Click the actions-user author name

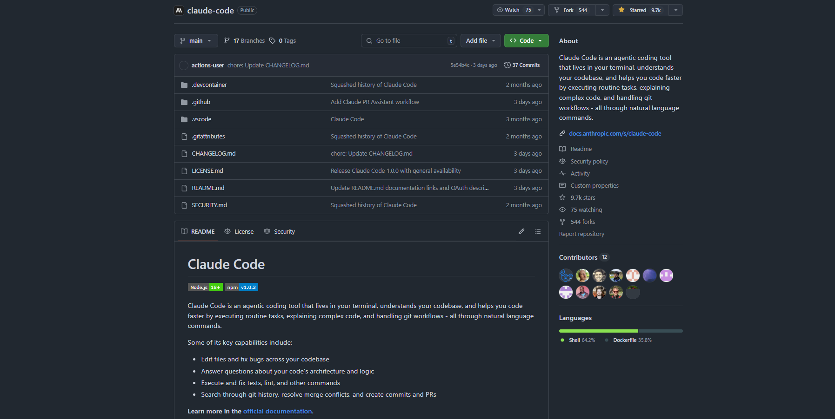tap(207, 65)
